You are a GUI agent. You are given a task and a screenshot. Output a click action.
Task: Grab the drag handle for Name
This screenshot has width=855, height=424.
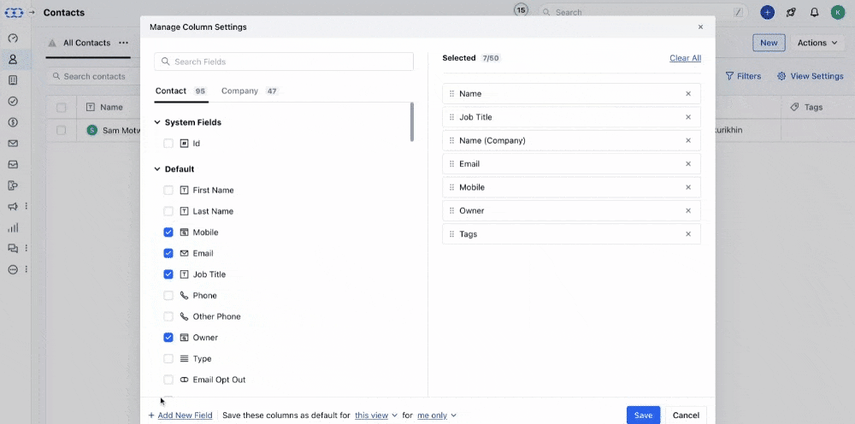451,94
